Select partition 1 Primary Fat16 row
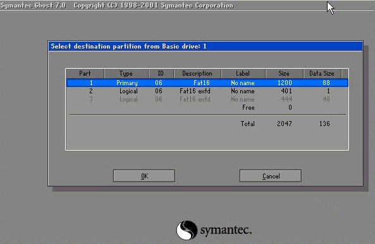 point(207,83)
